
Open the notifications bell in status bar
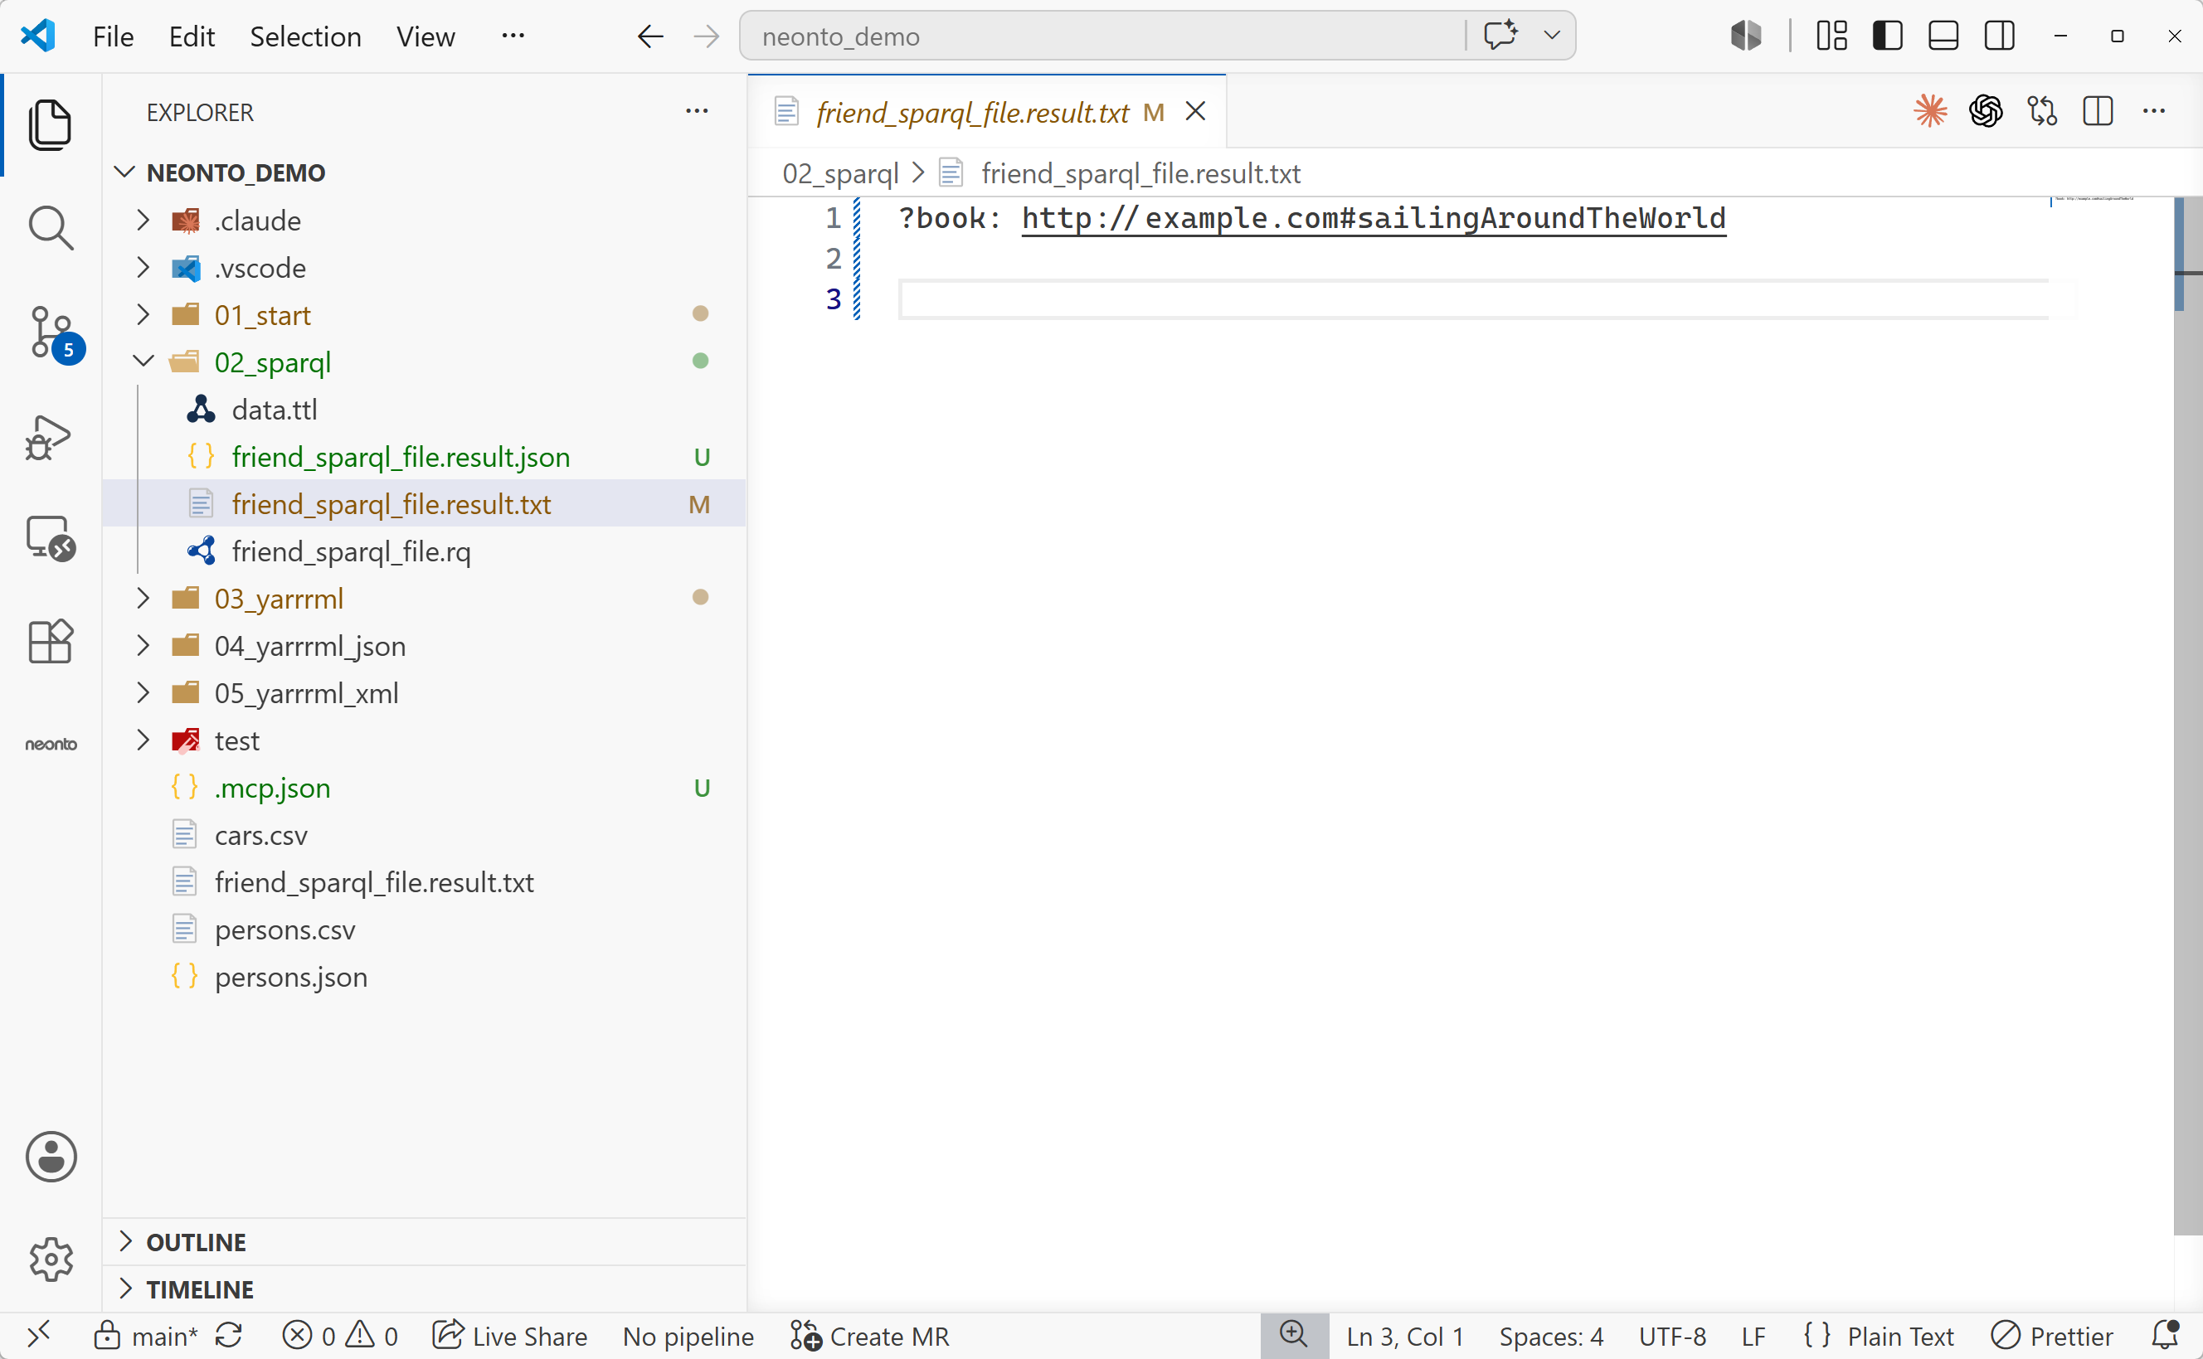pyautogui.click(x=2165, y=1336)
